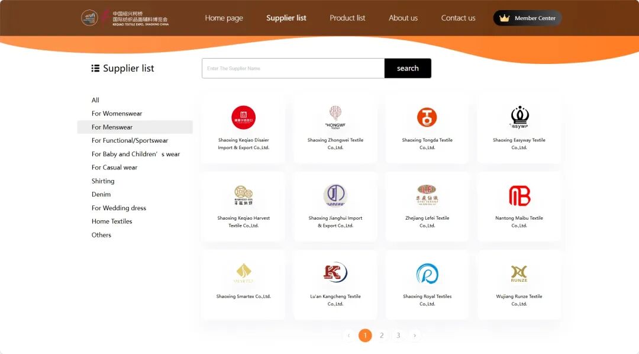Open the About us menu item

pyautogui.click(x=403, y=18)
